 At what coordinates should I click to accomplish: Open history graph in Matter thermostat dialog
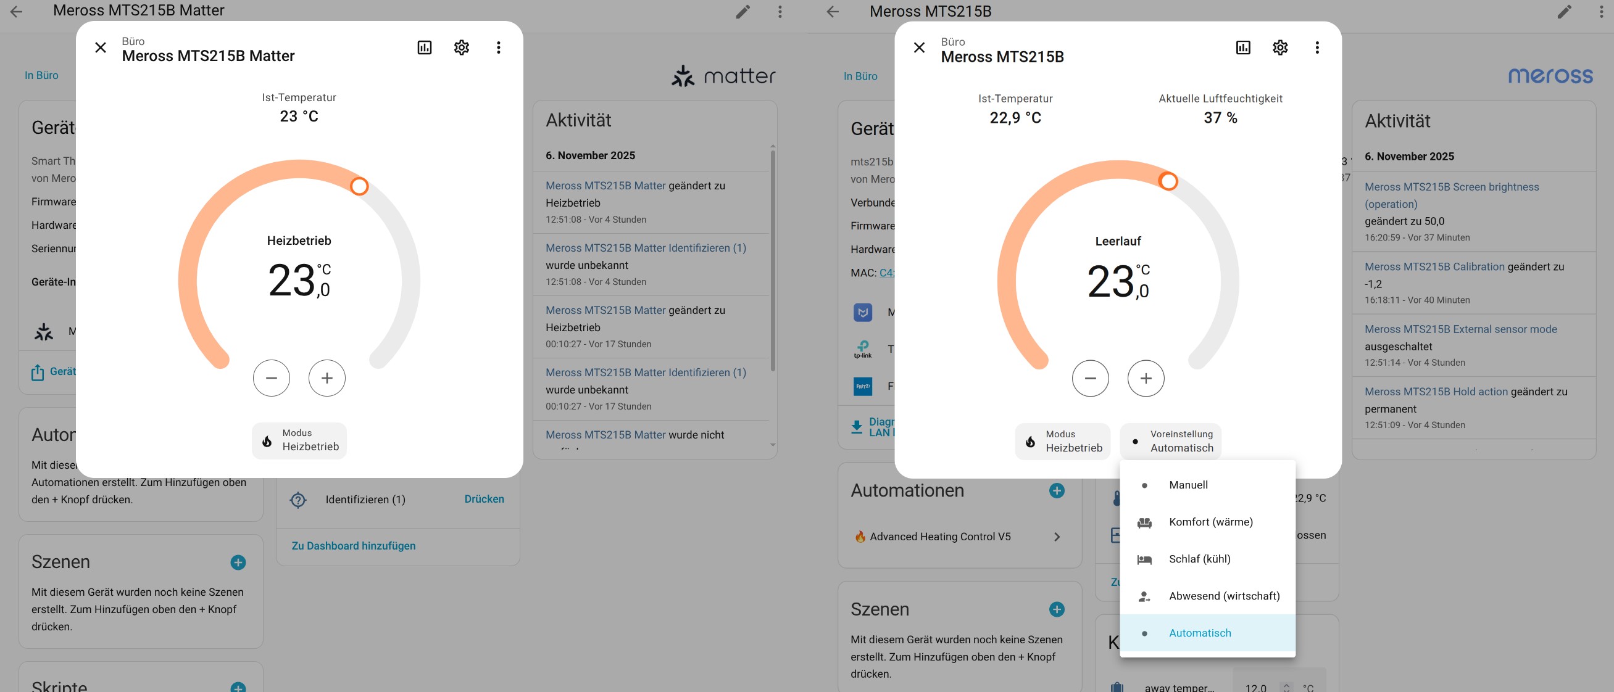[424, 47]
